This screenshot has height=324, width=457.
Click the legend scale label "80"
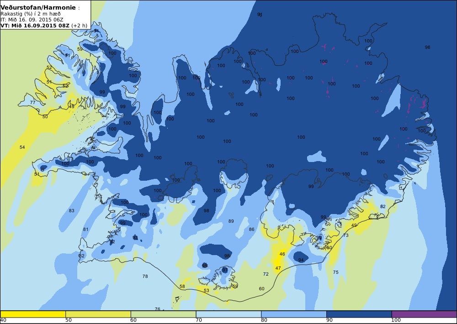click(264, 320)
